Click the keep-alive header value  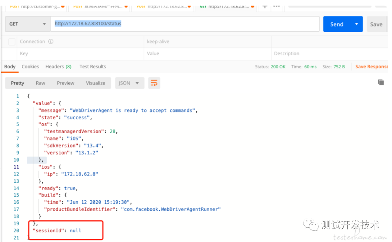158,42
